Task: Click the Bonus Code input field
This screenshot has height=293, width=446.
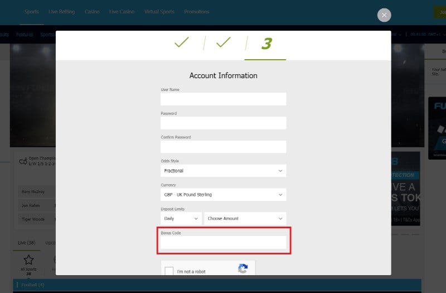Action: 224,242
